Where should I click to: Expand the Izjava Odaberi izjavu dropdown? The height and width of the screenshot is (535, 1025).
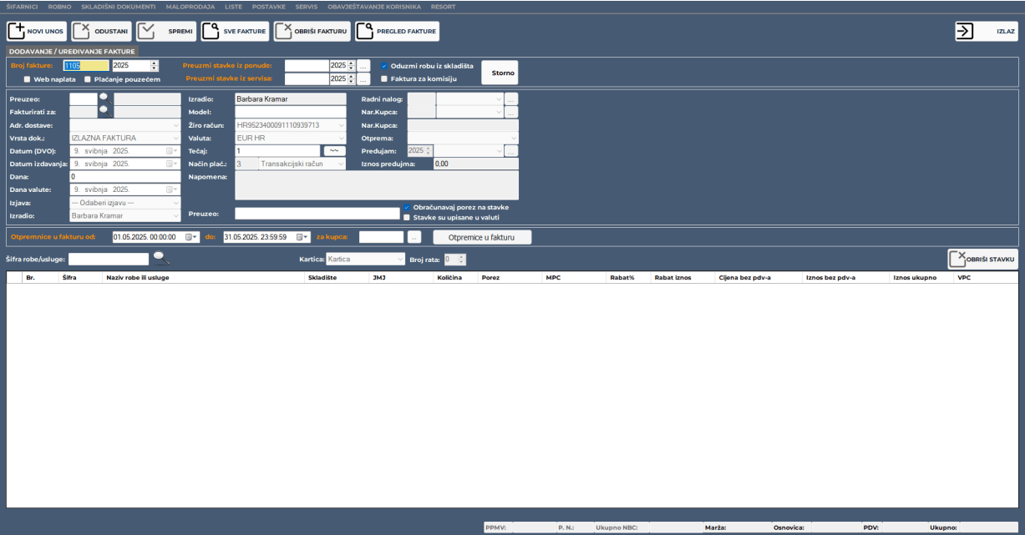[175, 203]
